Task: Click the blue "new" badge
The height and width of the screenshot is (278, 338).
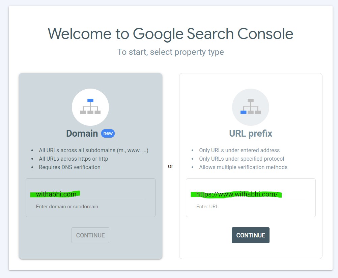Action: 108,133
